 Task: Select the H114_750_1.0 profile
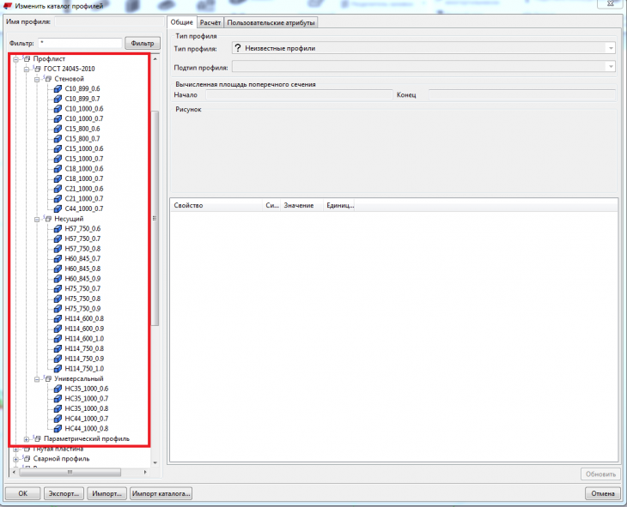pos(84,368)
